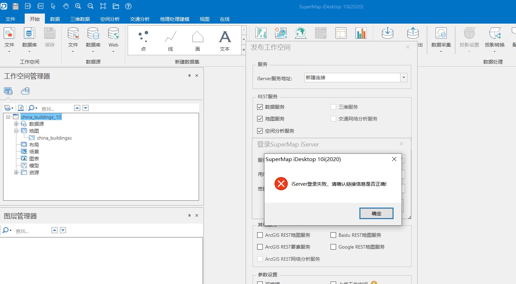Enable ArcGIS REST地图服务 checkbox
The width and height of the screenshot is (516, 284).
click(x=260, y=235)
